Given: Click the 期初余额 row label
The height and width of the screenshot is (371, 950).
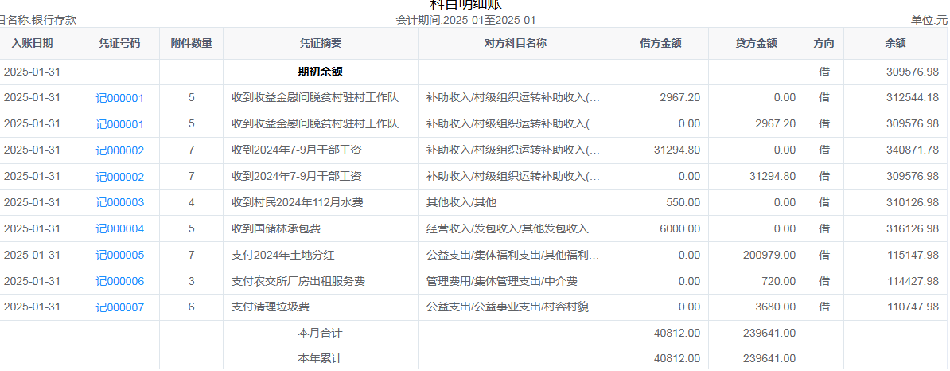Looking at the screenshot, I should coord(320,72).
